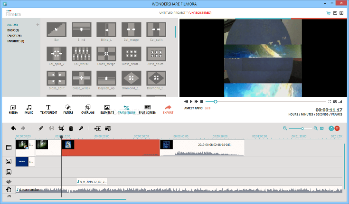Screen dimensions: 349x204
Task: Click the teal round timeline button
Action: (331, 128)
